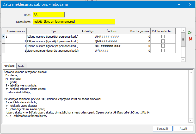Click into the Nosaukums text field
The image size is (196, 134).
pos(74,22)
